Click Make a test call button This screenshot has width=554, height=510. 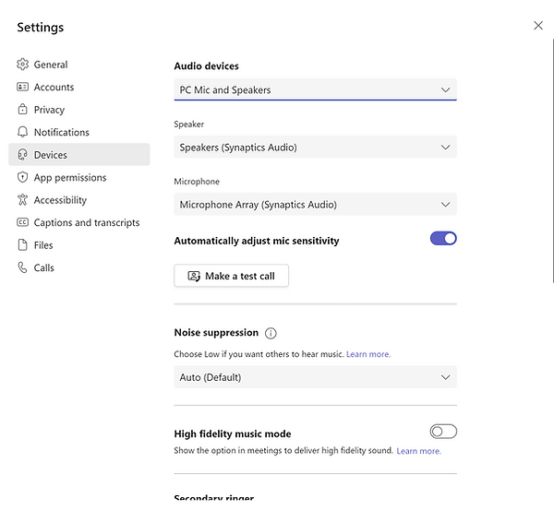point(231,276)
